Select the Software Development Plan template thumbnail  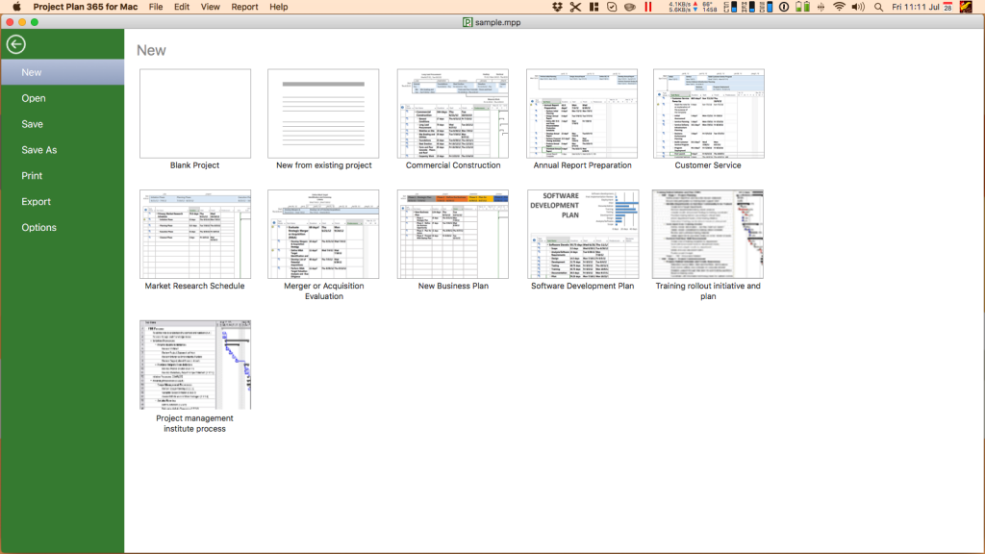point(582,235)
